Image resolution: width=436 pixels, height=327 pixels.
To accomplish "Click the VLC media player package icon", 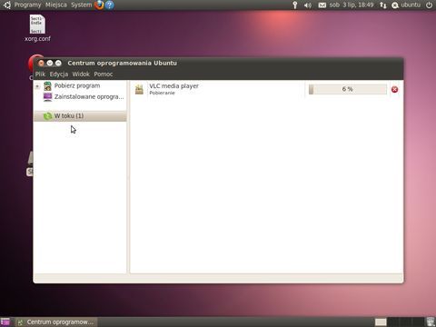I will (x=139, y=89).
